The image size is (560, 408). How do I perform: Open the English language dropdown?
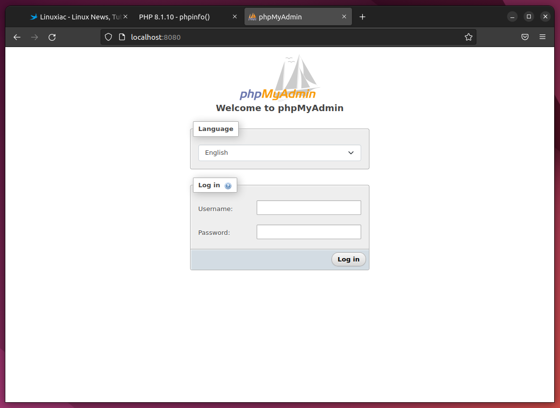coord(280,153)
